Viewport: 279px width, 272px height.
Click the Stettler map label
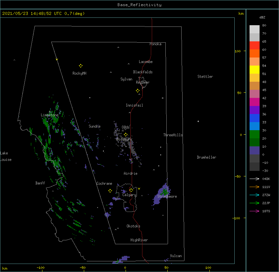tap(205, 77)
